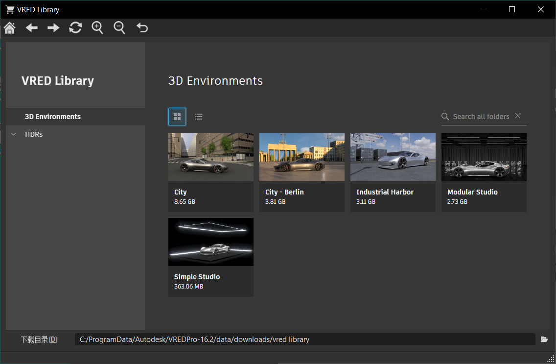Image resolution: width=556 pixels, height=364 pixels.
Task: Click the City title text
Action: [180, 192]
